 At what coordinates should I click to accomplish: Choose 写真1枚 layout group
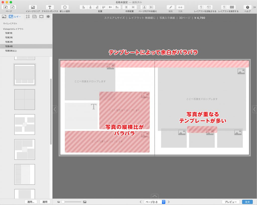pos(26,33)
